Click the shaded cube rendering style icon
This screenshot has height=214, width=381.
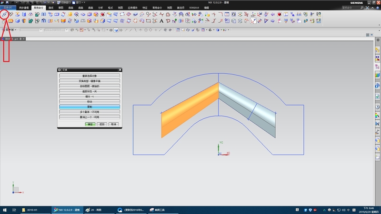(x=116, y=30)
